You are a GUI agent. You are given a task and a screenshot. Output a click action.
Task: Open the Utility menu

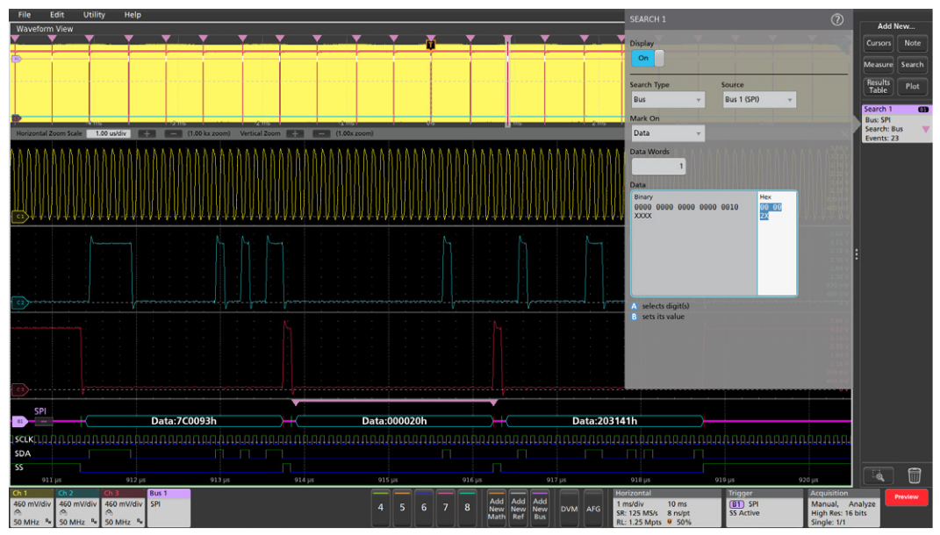pyautogui.click(x=92, y=14)
